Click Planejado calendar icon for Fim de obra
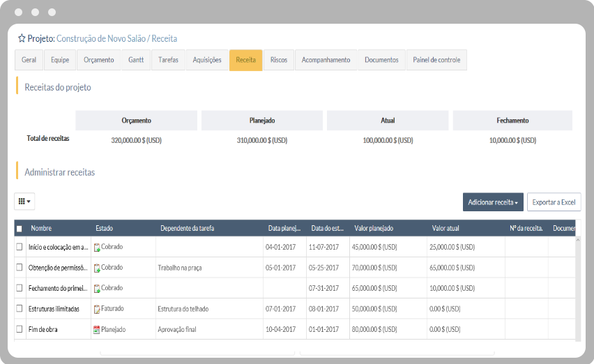Screen dimensions: 594x364 tap(97, 329)
